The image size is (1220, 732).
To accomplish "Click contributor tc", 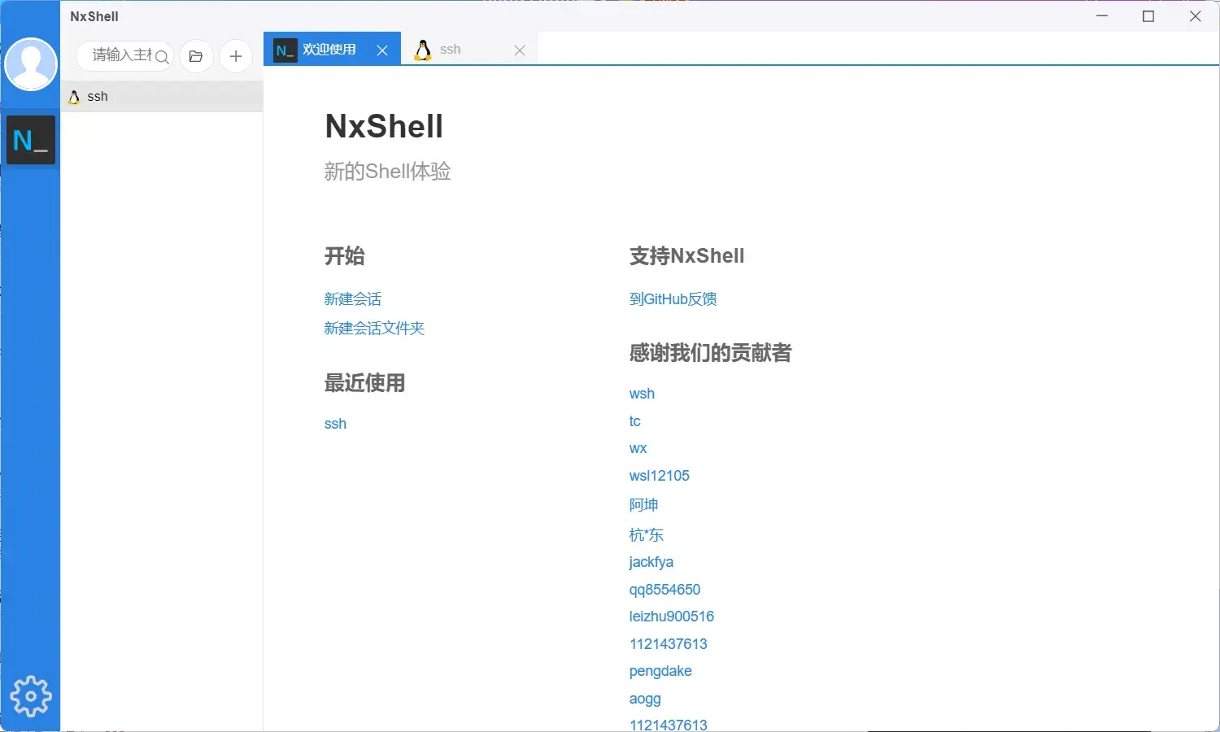I will tap(634, 421).
